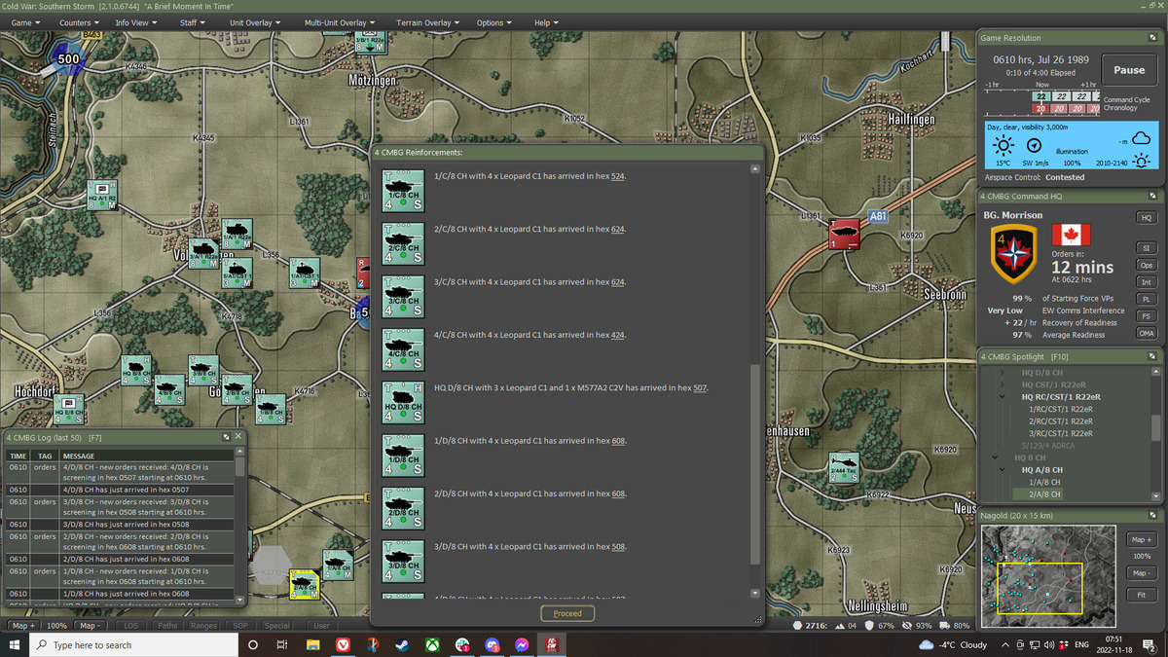1168x657 pixels.
Task: Open the Terrain Overlay menu
Action: pos(427,22)
